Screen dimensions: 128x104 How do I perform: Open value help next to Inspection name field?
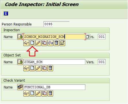coord(88,37)
